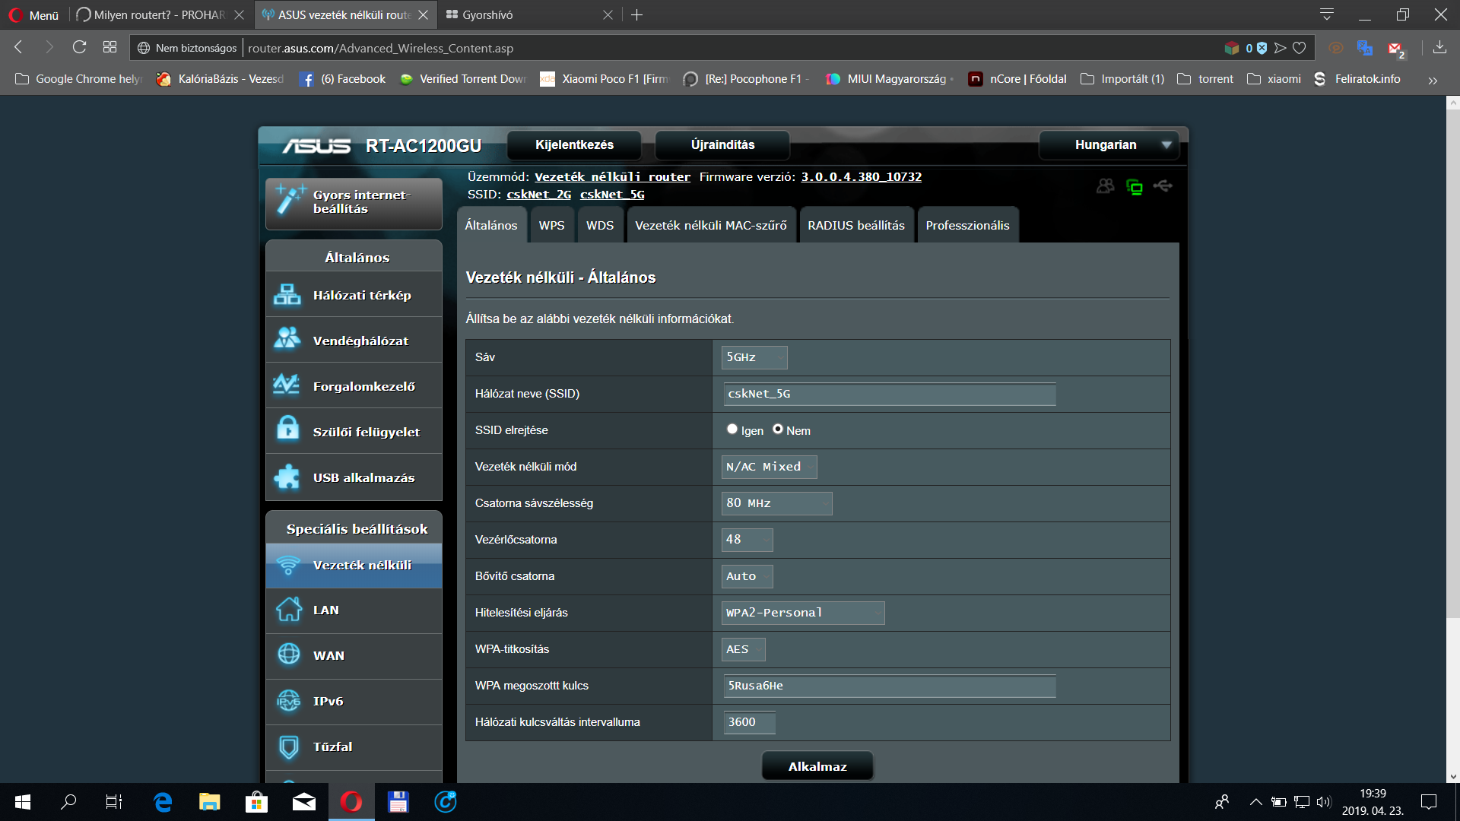Screen dimensions: 1460x821
Task: Open the Windows notification center icon
Action: 1429,802
